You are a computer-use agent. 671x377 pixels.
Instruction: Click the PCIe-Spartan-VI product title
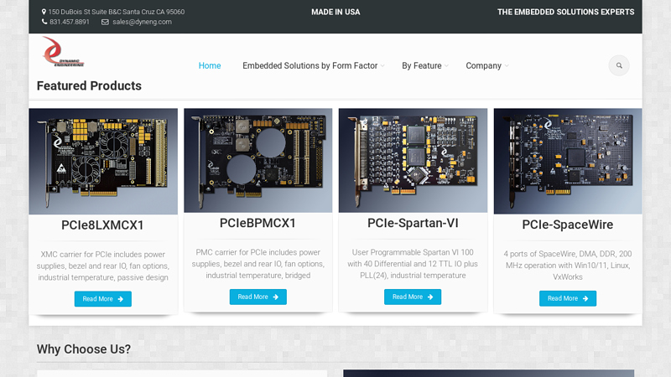point(413,223)
